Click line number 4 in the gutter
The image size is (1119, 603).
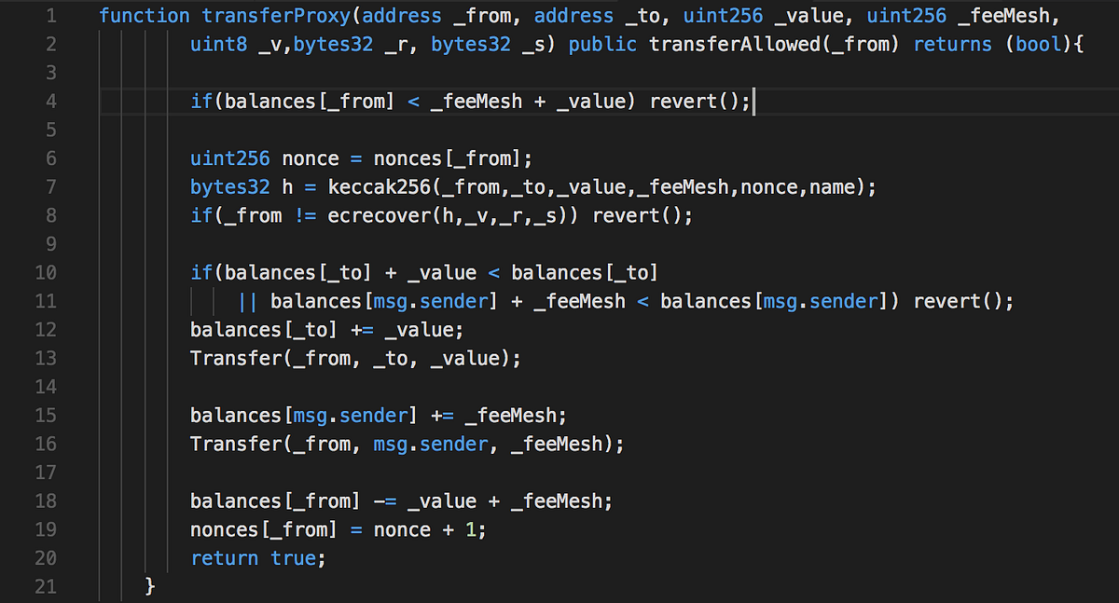50,102
